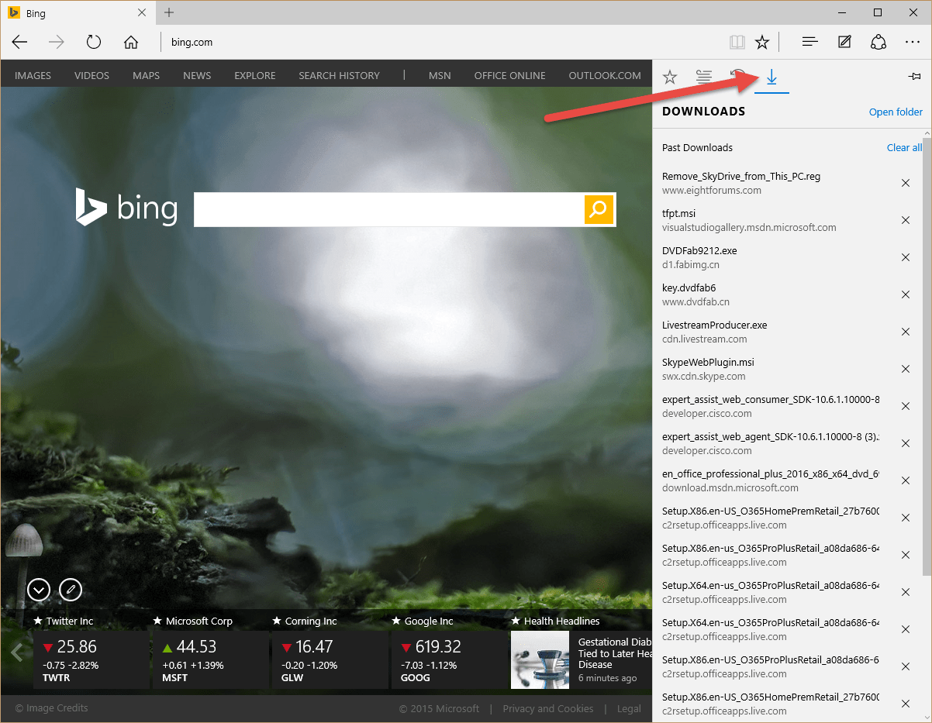Open Image Credits in footer
This screenshot has width=932, height=723.
point(51,708)
